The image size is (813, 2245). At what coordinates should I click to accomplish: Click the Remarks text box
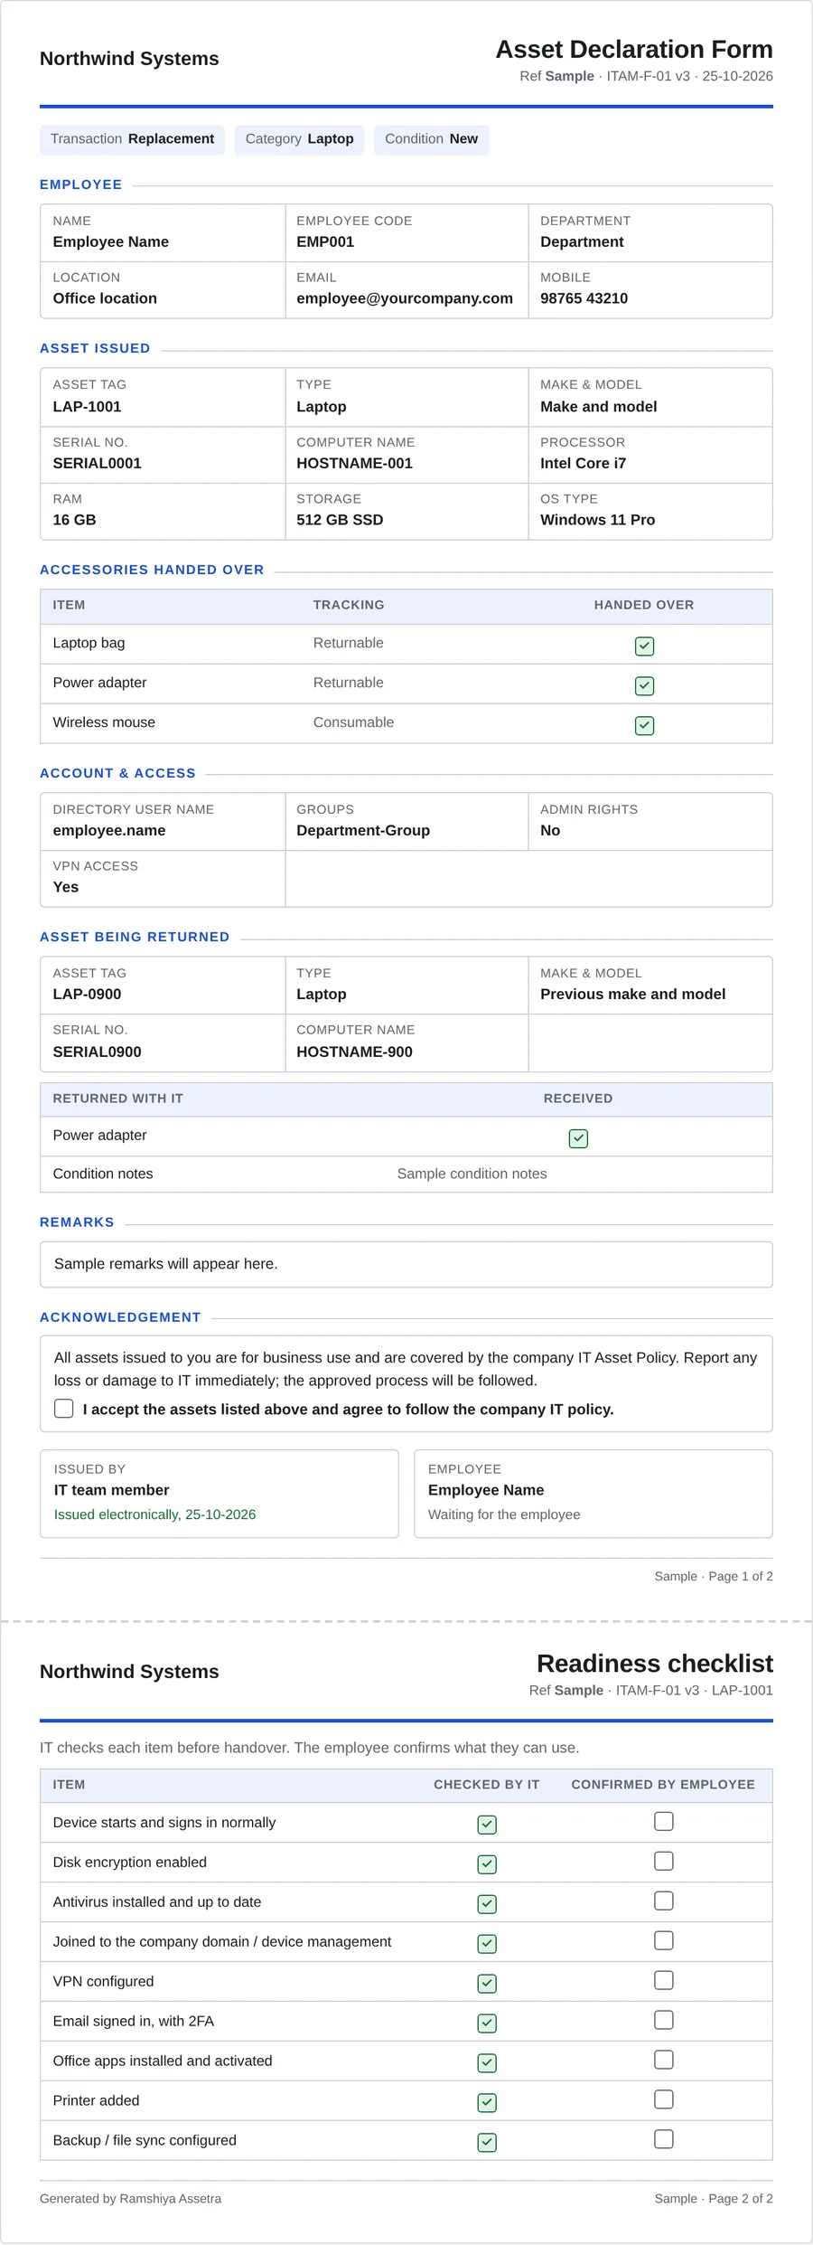coord(406,1264)
